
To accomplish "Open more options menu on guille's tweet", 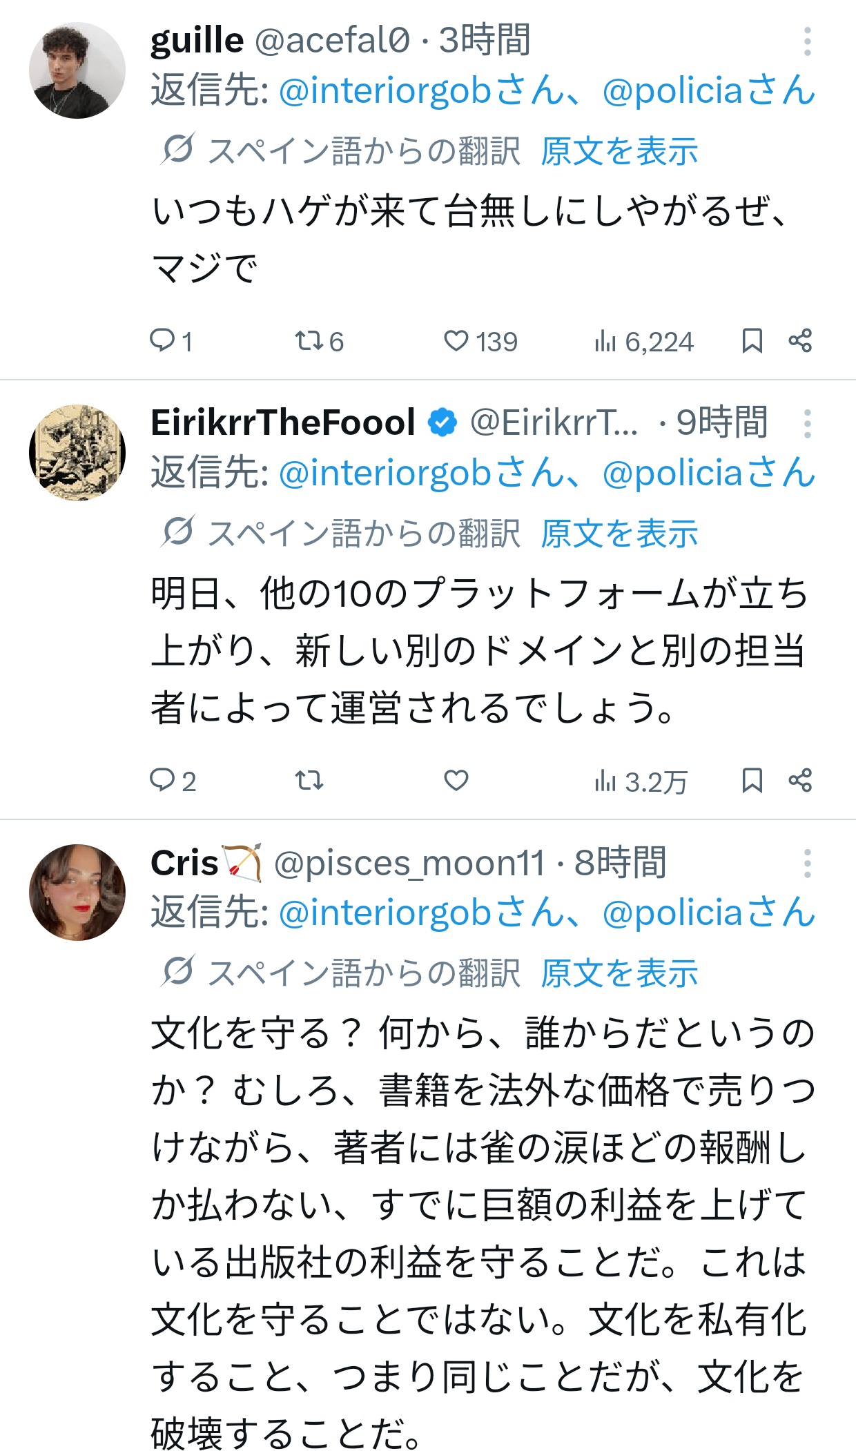I will coord(807,41).
